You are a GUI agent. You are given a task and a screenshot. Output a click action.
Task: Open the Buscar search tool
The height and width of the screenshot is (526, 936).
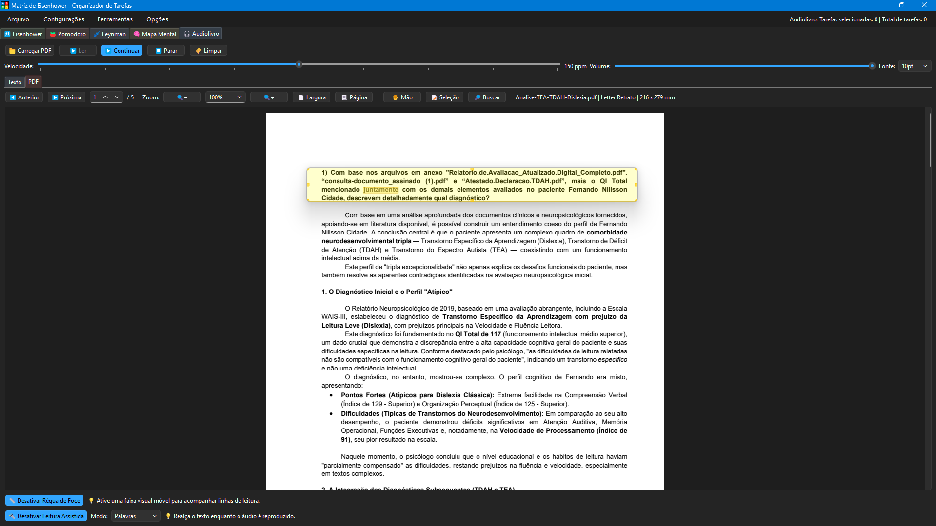(x=487, y=97)
